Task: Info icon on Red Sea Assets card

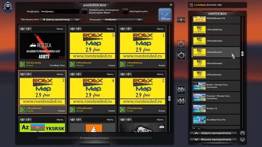Action: coord(28,29)
